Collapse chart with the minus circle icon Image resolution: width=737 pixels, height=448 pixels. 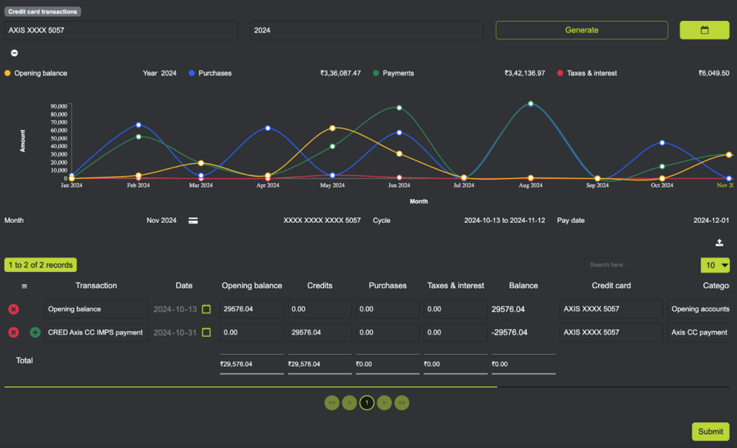click(x=14, y=53)
